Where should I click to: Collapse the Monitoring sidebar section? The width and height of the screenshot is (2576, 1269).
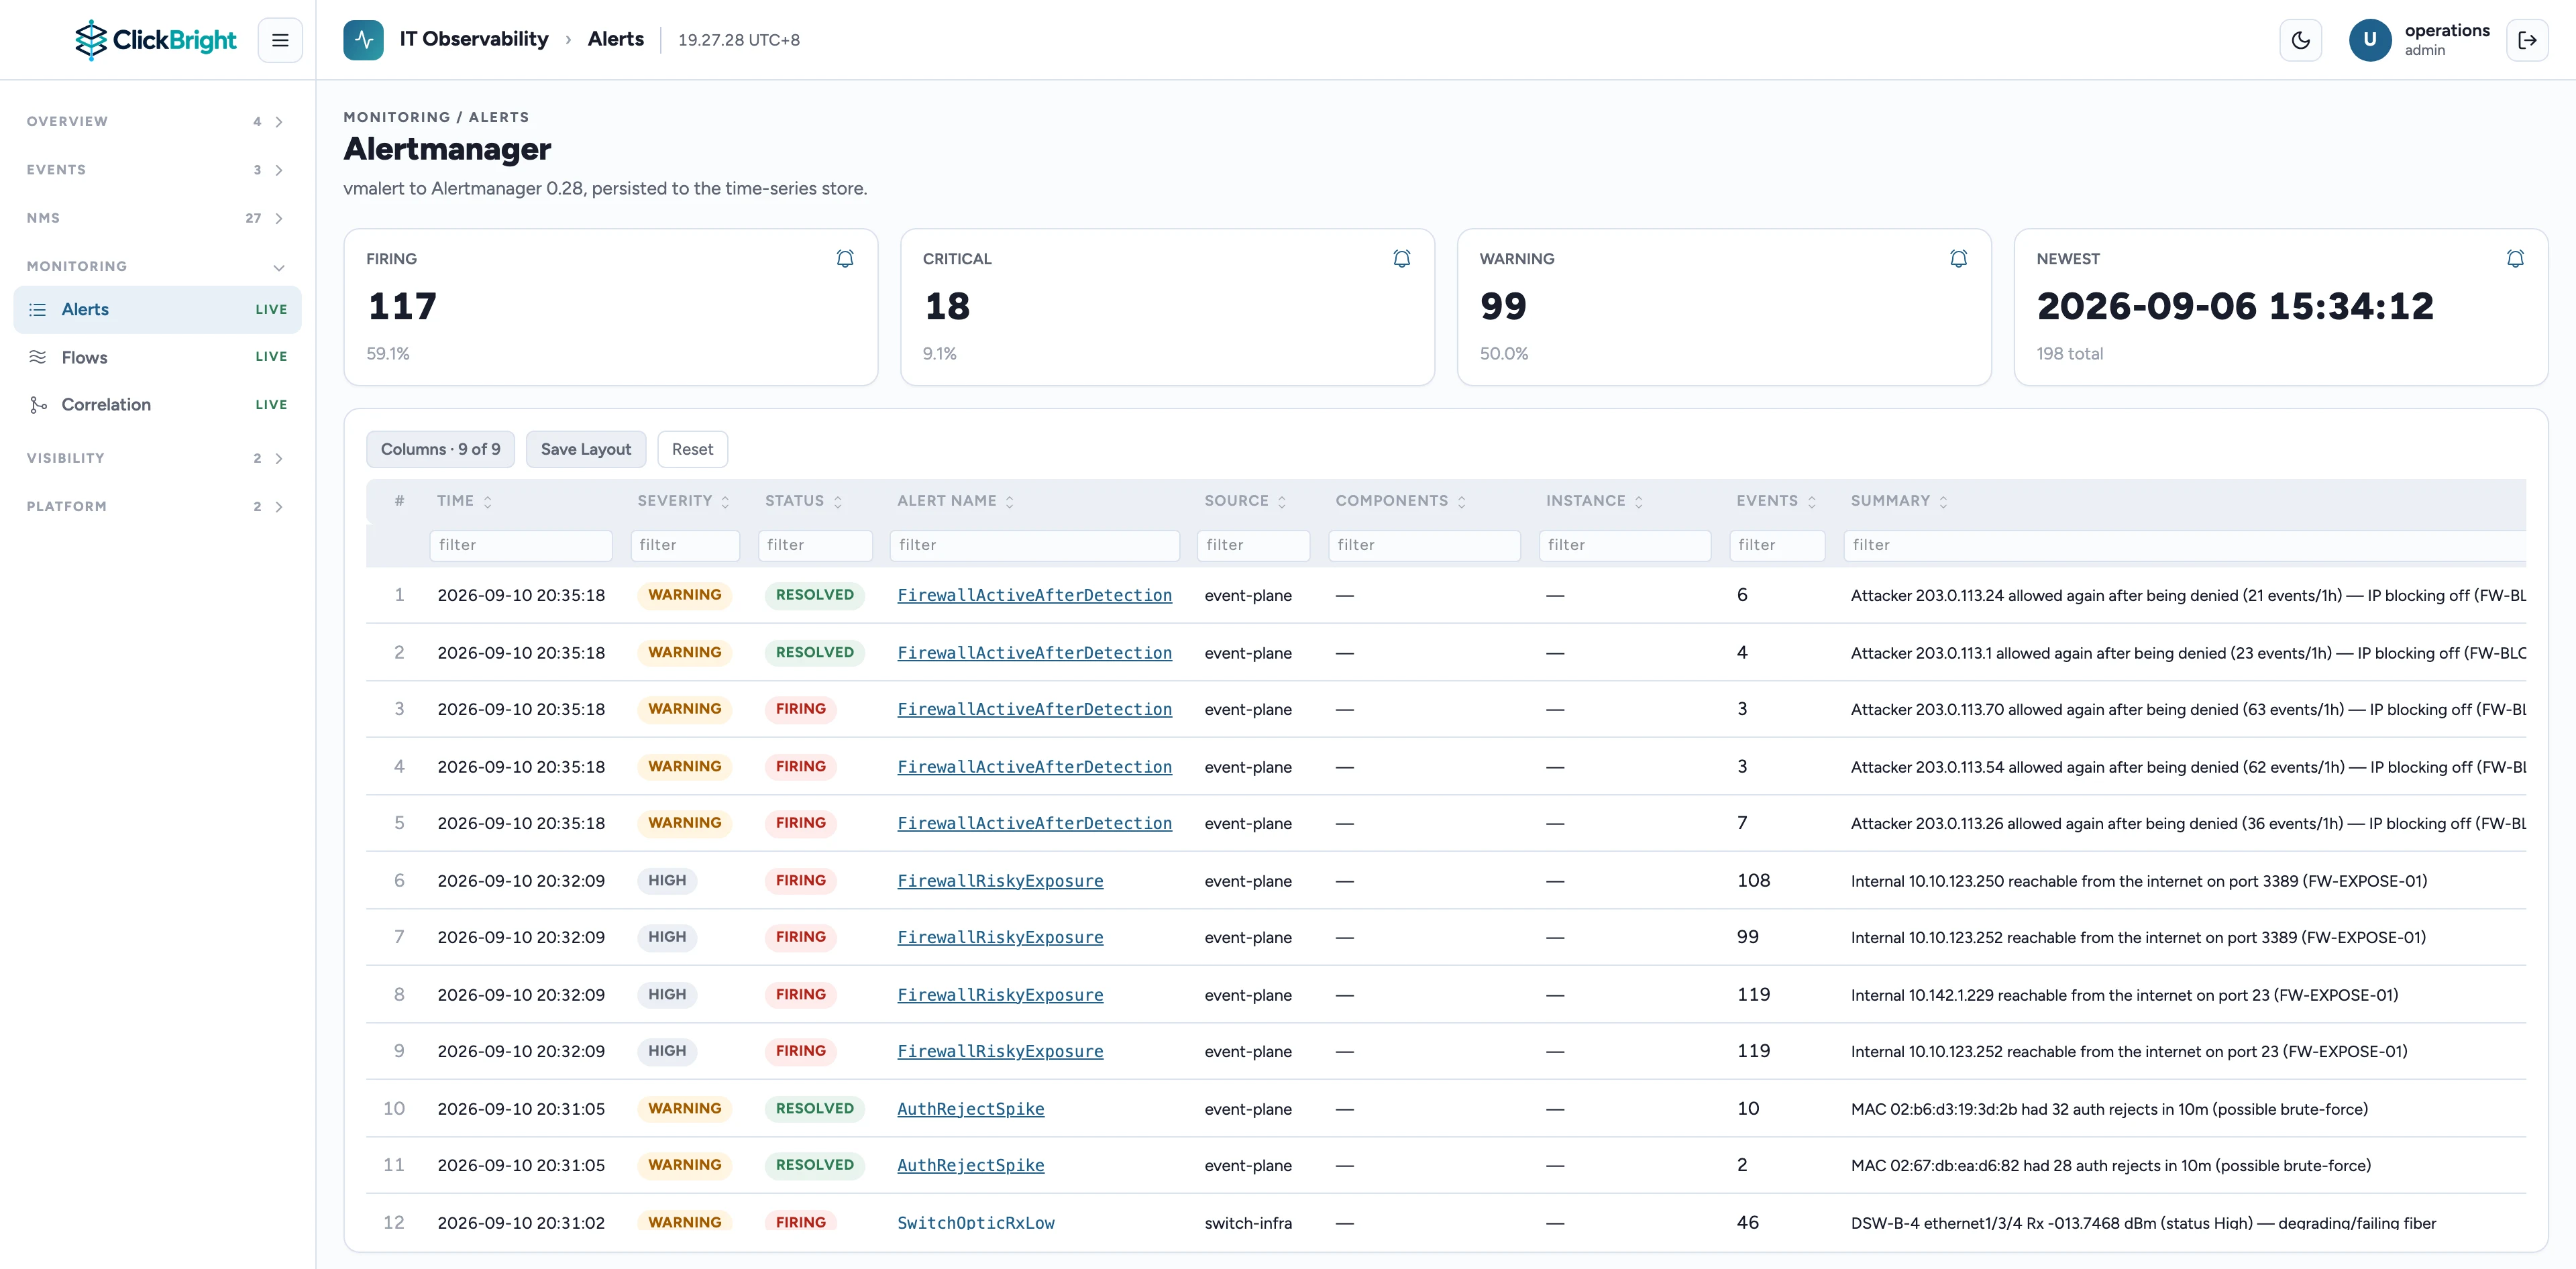click(157, 266)
